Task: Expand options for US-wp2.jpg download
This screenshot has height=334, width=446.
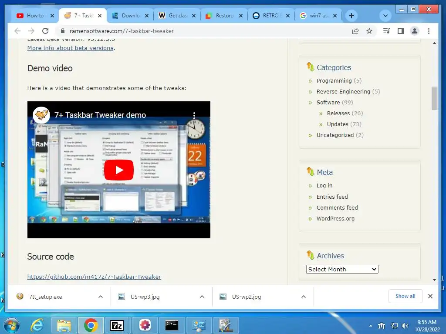Action: (x=304, y=297)
